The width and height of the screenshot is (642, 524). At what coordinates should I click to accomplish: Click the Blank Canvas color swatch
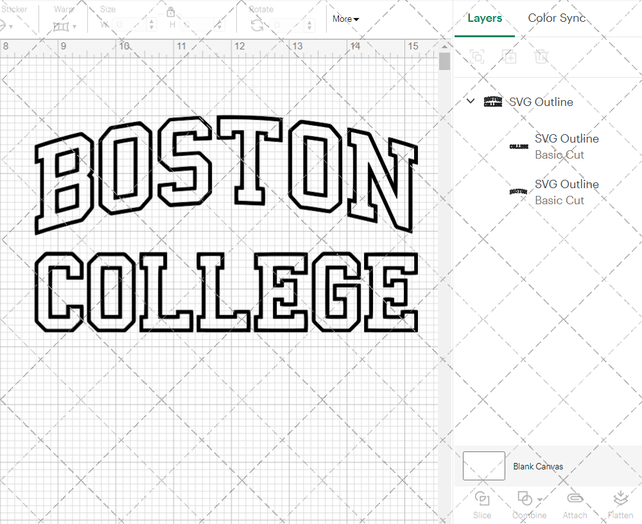[x=483, y=466]
